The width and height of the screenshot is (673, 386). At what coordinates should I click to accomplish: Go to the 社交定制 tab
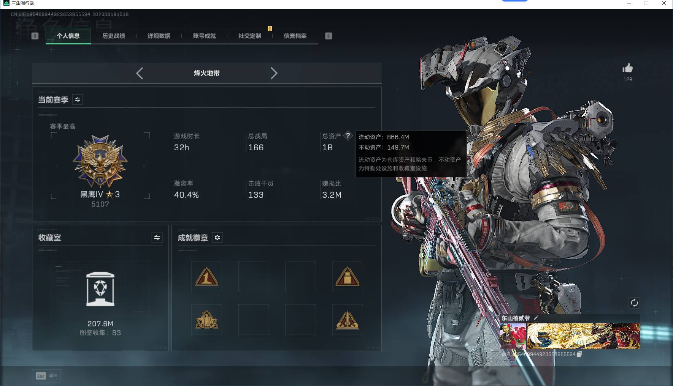[250, 36]
